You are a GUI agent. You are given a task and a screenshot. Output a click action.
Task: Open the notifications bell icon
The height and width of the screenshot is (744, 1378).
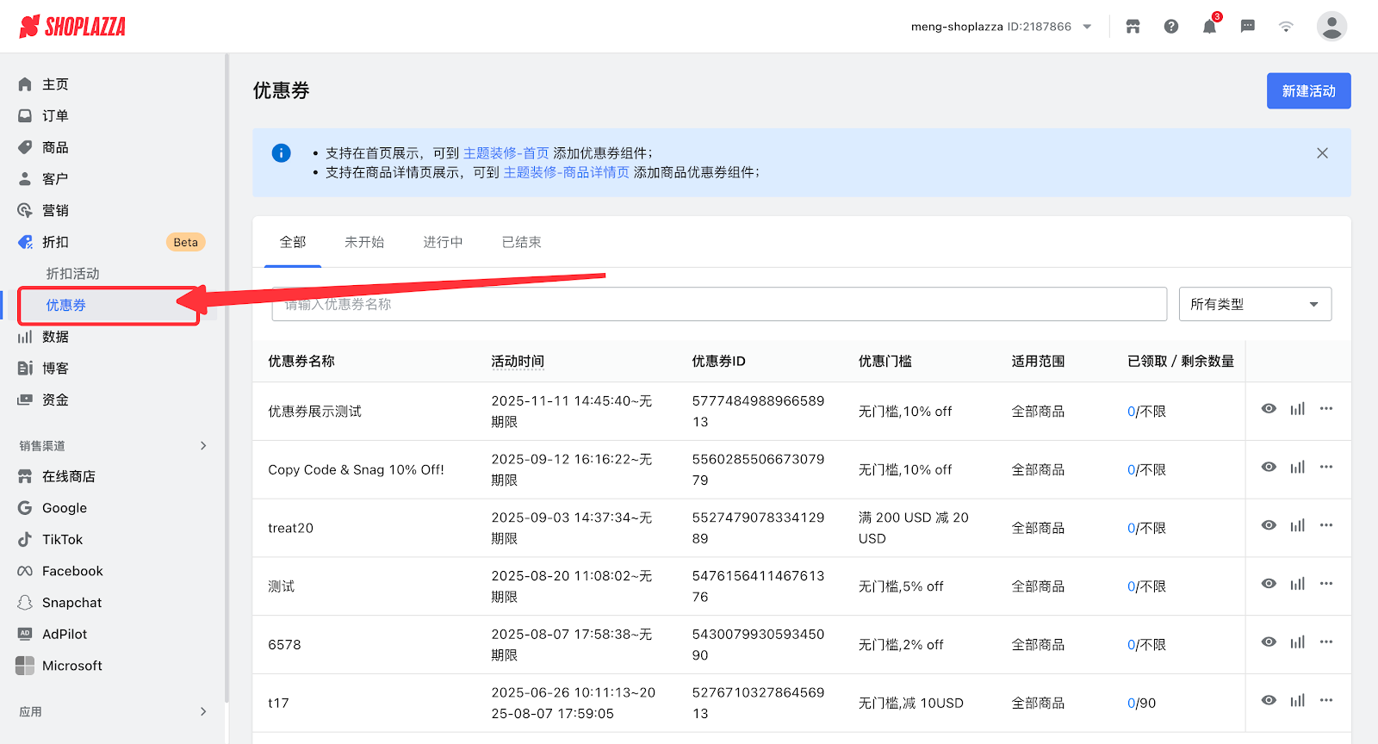(x=1209, y=27)
